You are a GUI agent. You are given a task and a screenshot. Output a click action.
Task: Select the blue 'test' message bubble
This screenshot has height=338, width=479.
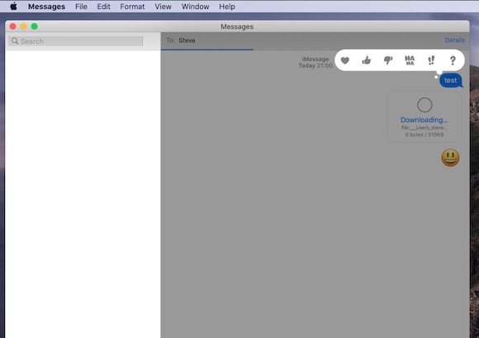pyautogui.click(x=451, y=80)
